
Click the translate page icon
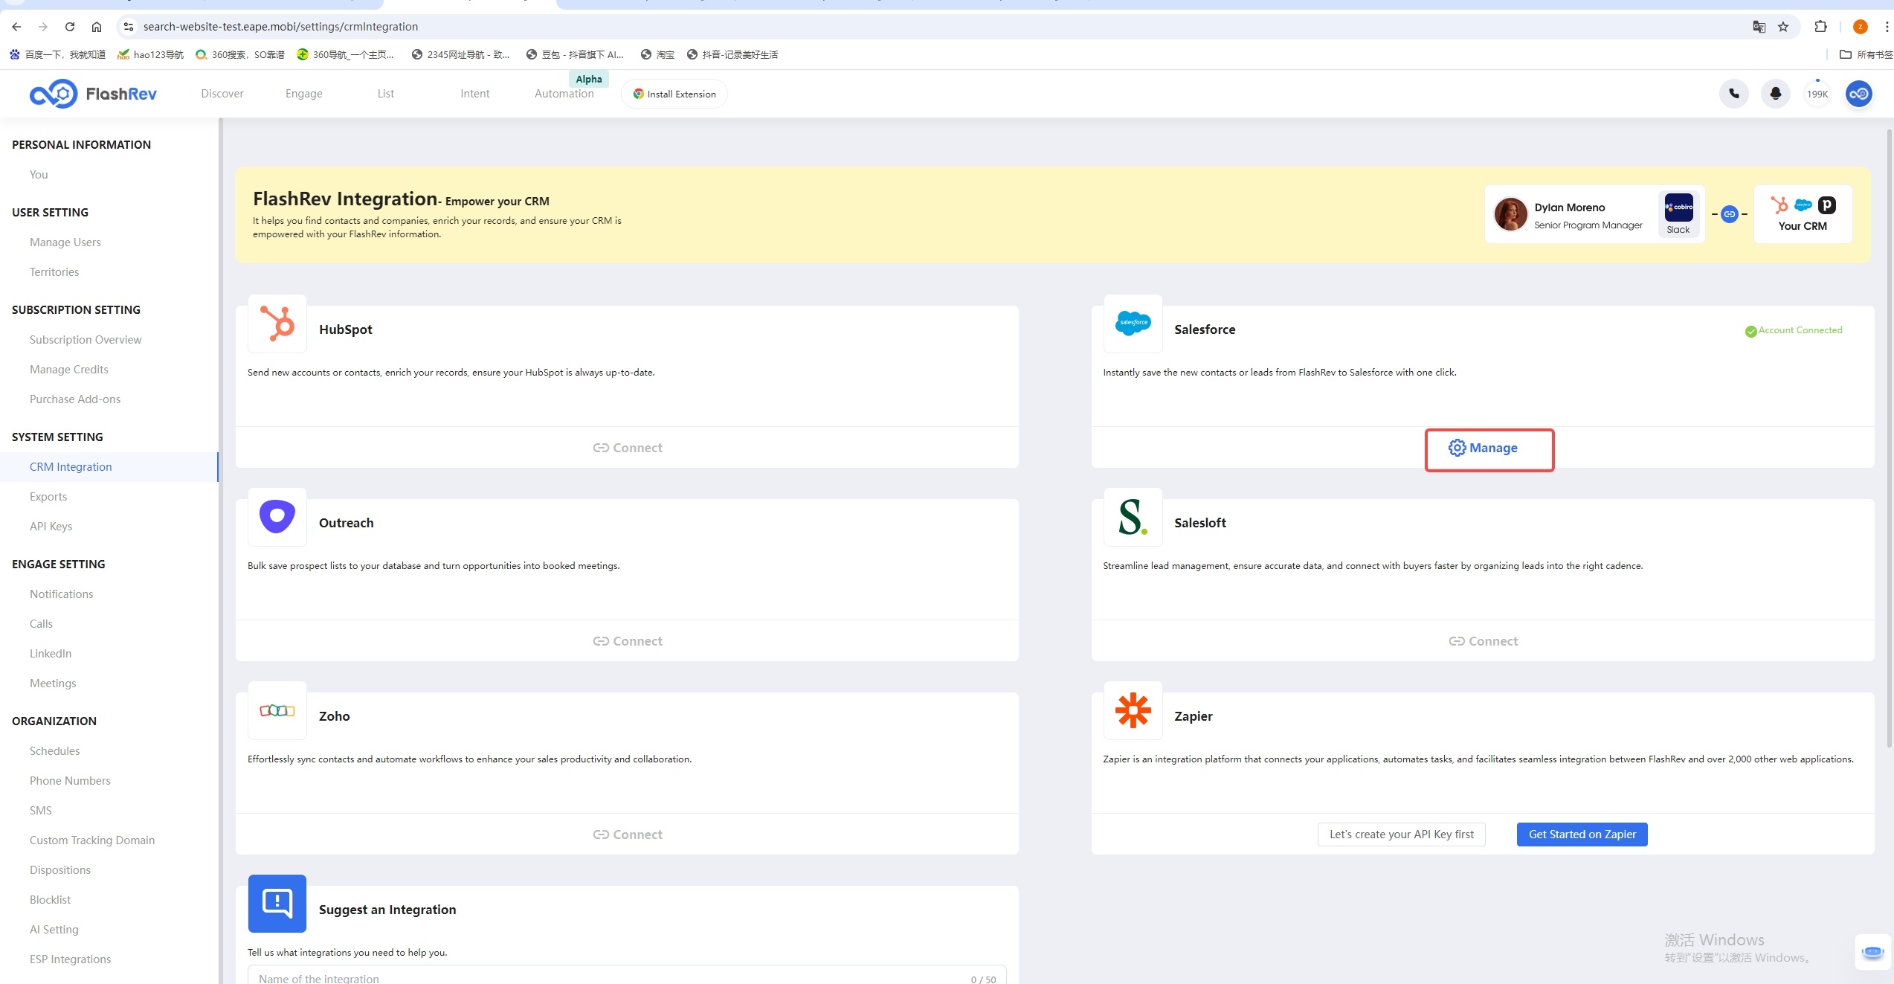[1759, 27]
